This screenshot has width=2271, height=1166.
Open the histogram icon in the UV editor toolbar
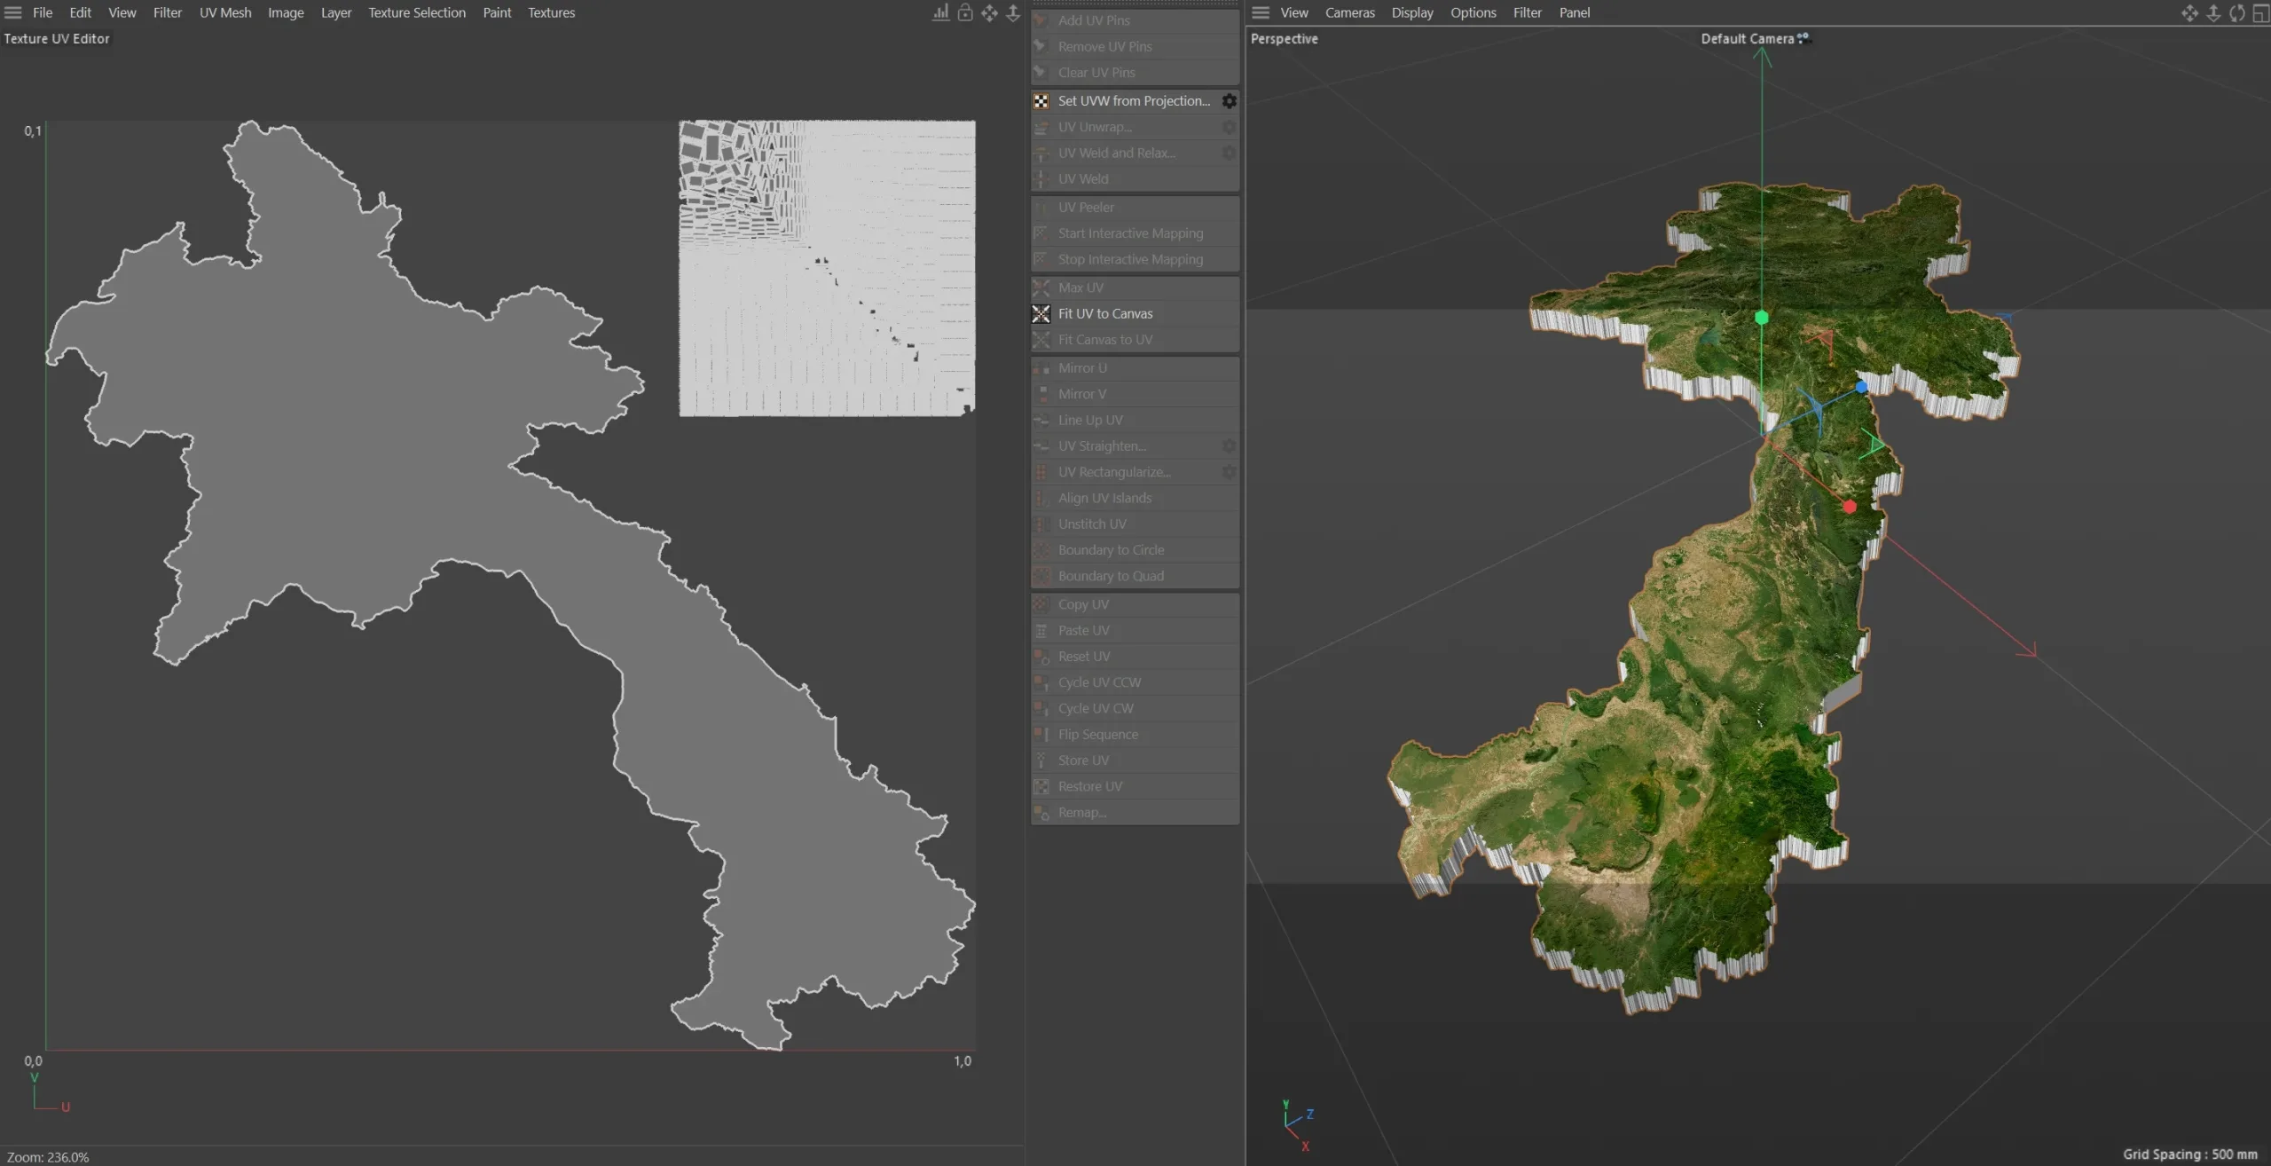click(939, 13)
